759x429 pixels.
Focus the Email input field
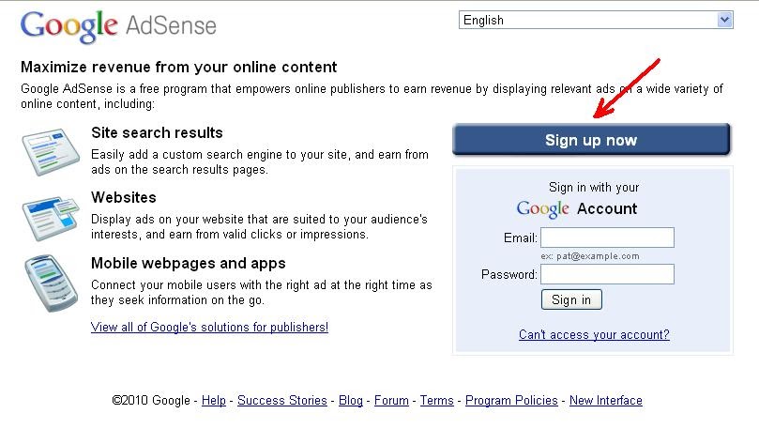[607, 237]
